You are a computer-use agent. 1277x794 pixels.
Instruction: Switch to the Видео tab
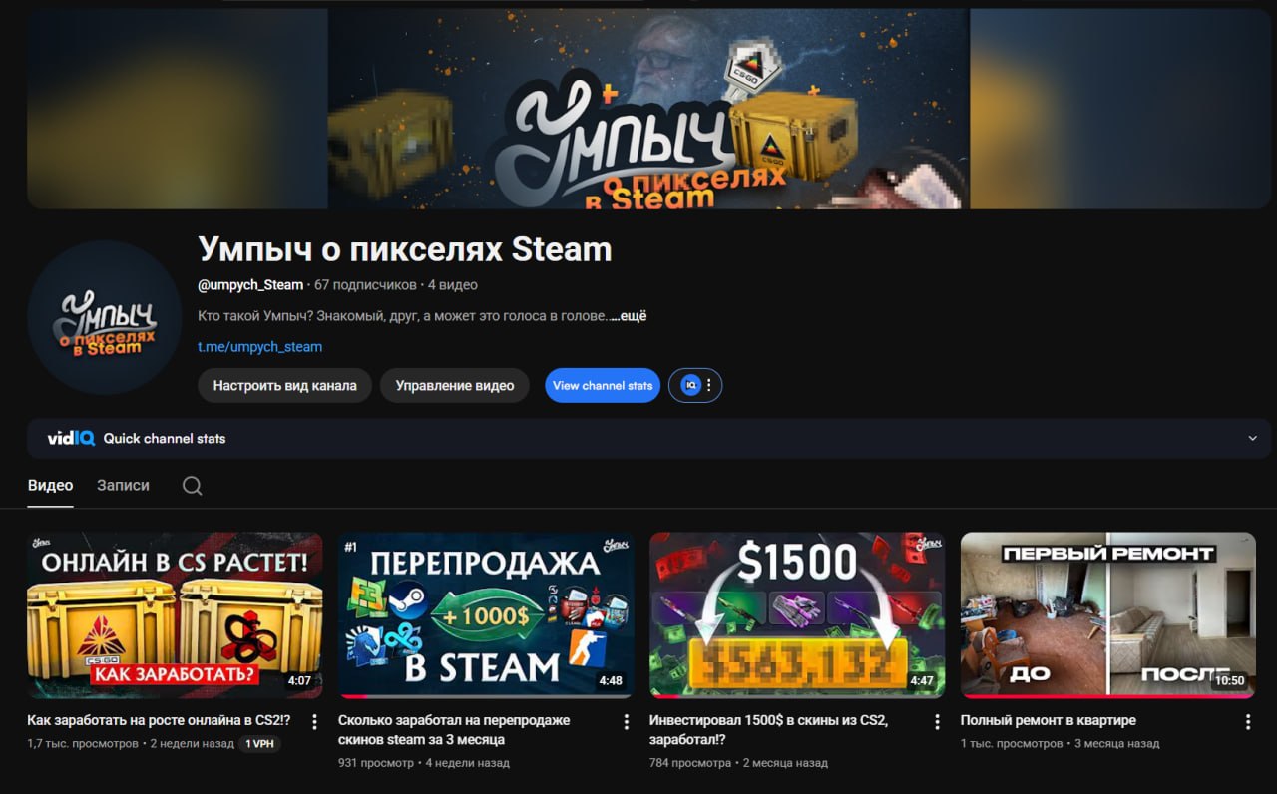[x=50, y=486]
